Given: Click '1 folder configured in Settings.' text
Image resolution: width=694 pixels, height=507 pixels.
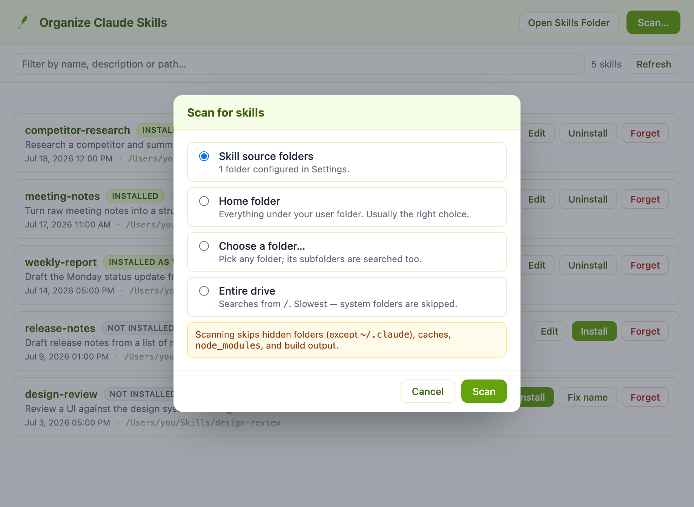Looking at the screenshot, I should 284,169.
